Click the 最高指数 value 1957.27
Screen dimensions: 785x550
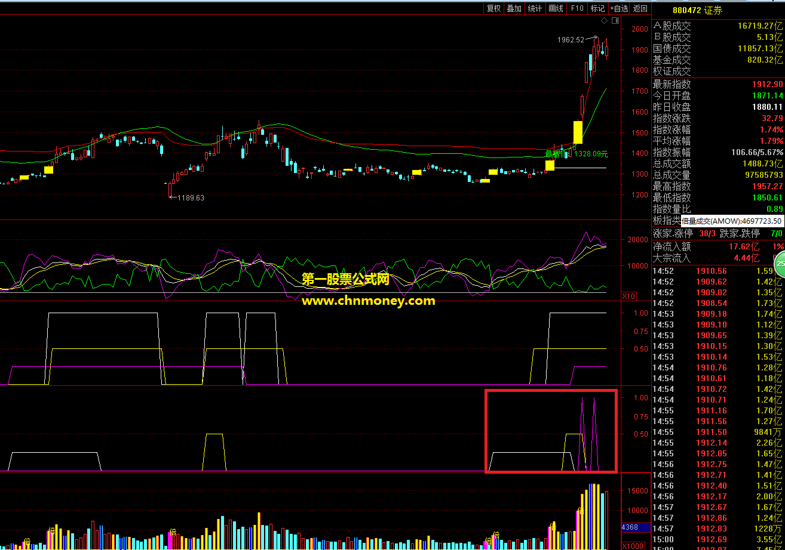(x=767, y=186)
